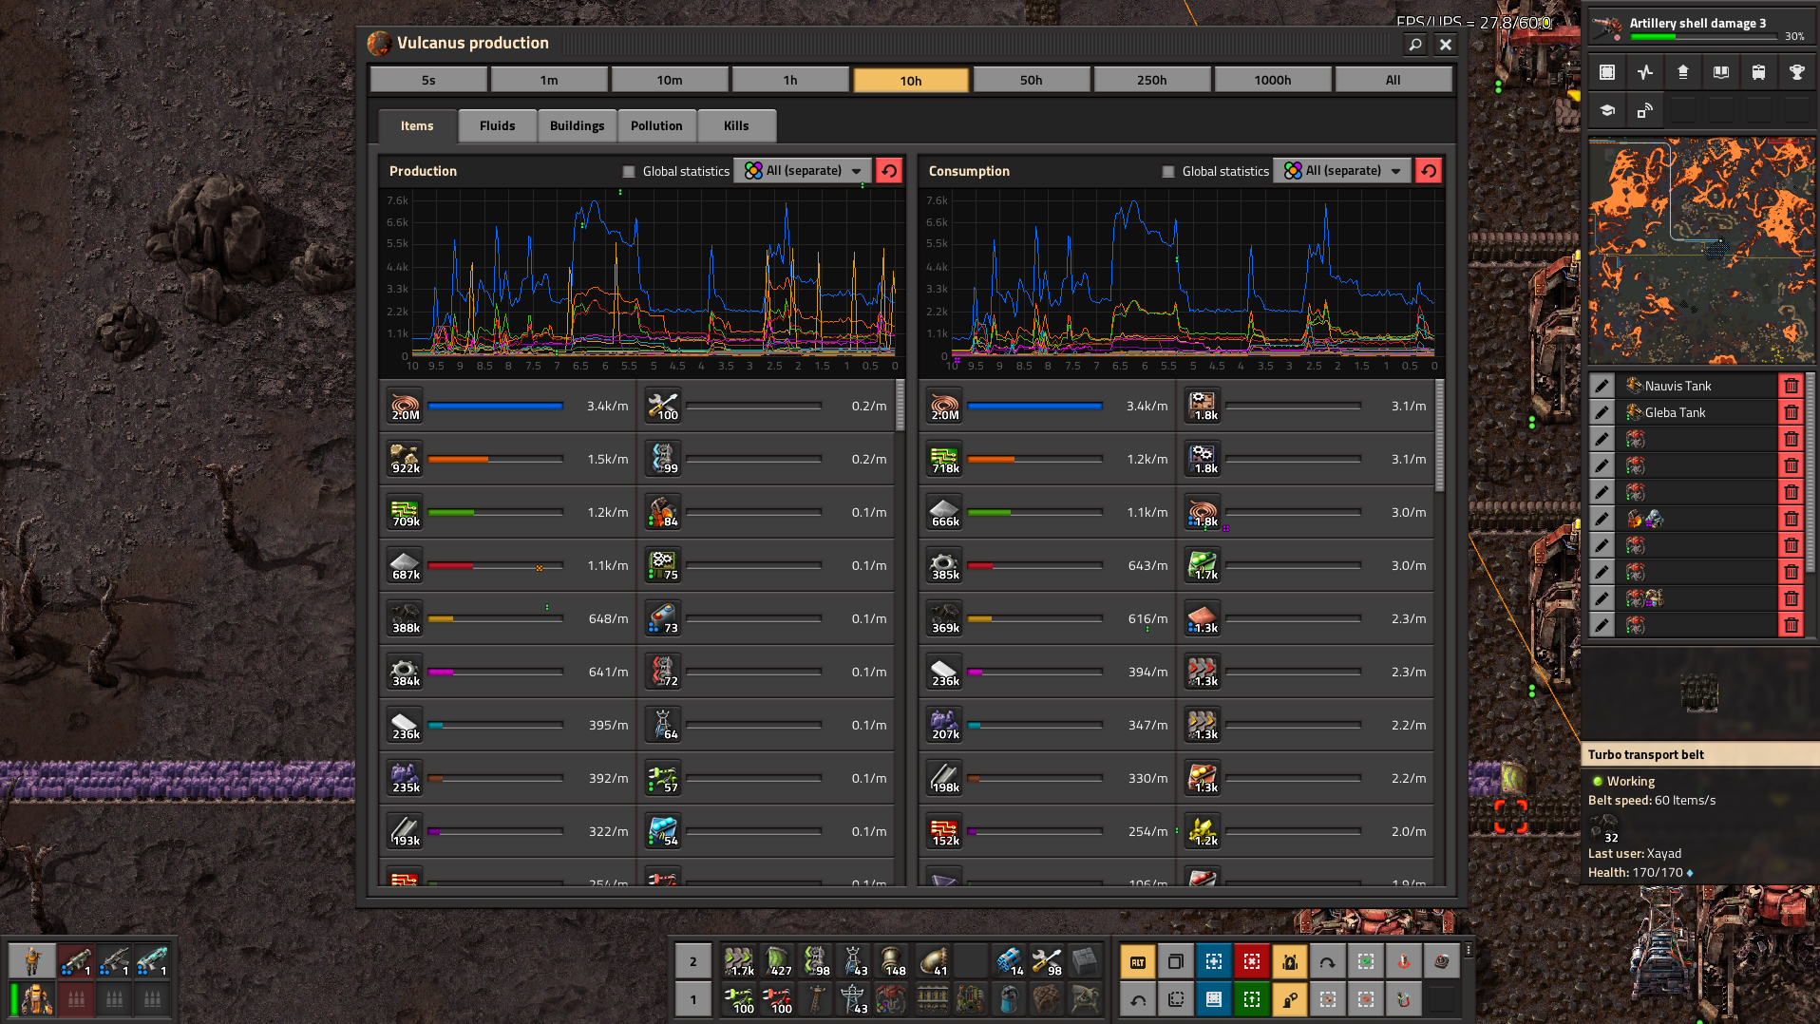The image size is (1820, 1024).
Task: Switch to the Pollution tab
Action: [x=656, y=125]
